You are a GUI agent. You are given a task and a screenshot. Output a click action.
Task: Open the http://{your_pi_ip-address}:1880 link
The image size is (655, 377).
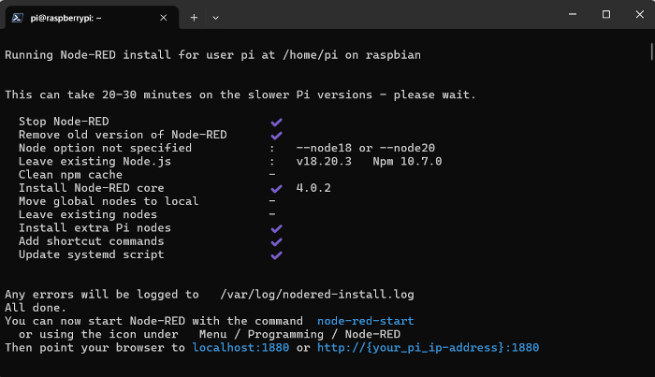[429, 348]
